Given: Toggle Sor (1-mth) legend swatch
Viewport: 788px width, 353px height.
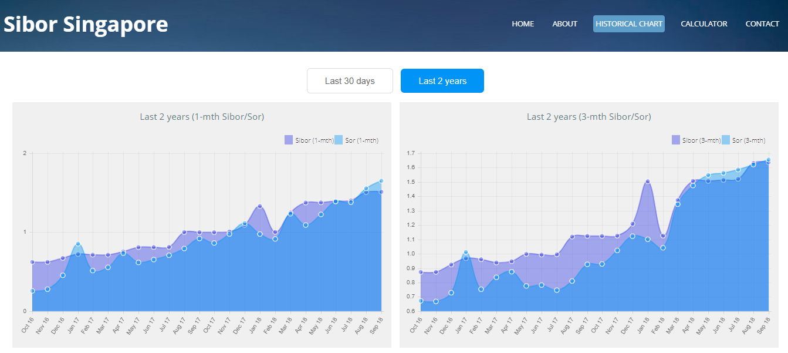Looking at the screenshot, I should point(339,140).
